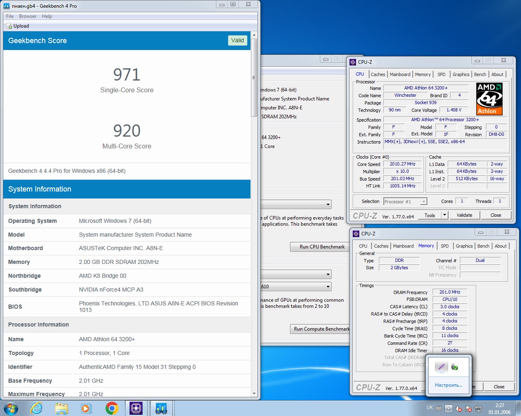Click the network connection tray icon
The width and height of the screenshot is (521, 416).
[478, 409]
